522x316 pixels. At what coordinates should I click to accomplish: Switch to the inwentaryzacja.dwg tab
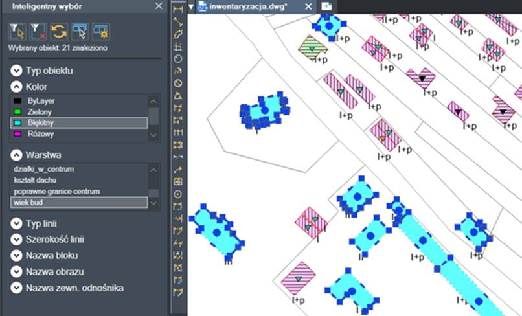249,6
